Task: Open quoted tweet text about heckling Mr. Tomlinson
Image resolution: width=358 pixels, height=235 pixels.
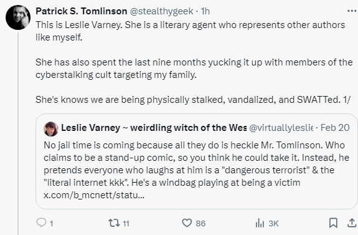Action: pyautogui.click(x=196, y=164)
